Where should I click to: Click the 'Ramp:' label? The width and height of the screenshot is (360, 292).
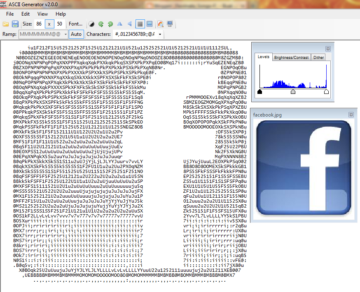[9, 34]
